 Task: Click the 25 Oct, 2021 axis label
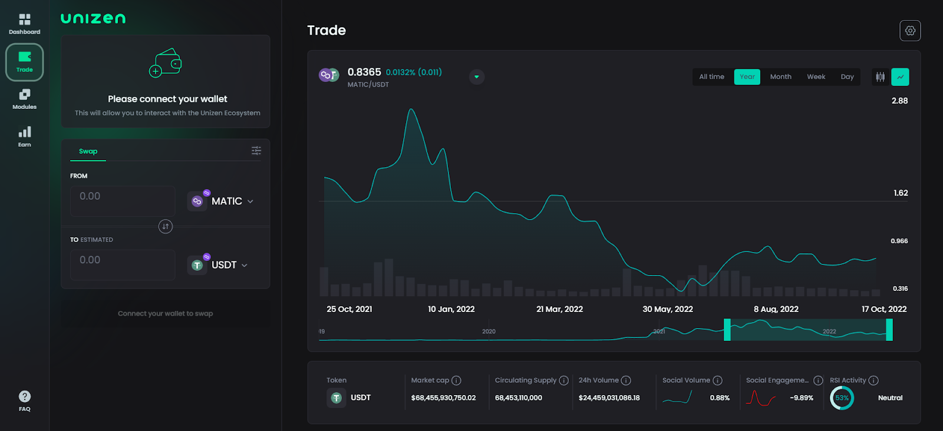pos(349,309)
